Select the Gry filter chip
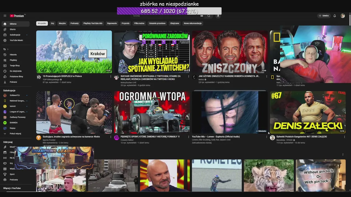The height and width of the screenshot is (197, 351). click(52, 24)
